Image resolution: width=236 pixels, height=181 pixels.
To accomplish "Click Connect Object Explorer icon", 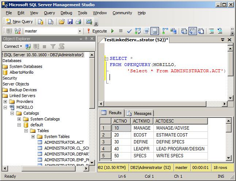I will coord(28,47).
